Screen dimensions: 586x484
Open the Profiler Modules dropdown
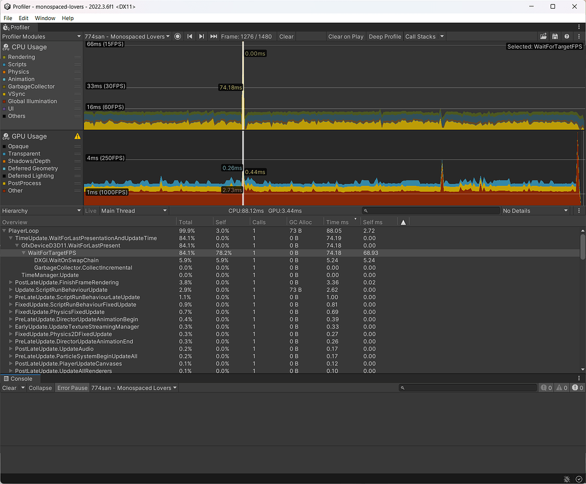coord(39,36)
